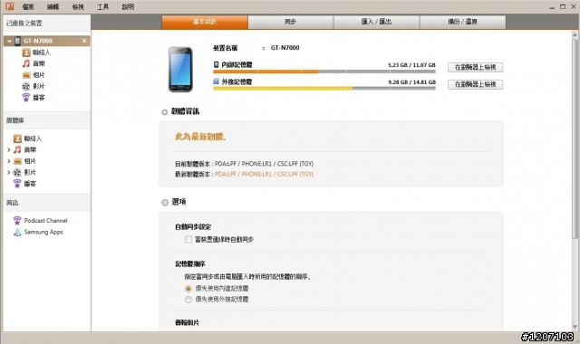Screen dimensions: 580x344
Task: Select prefer internal memory radio button (內建記憶體)
Action: pos(188,289)
